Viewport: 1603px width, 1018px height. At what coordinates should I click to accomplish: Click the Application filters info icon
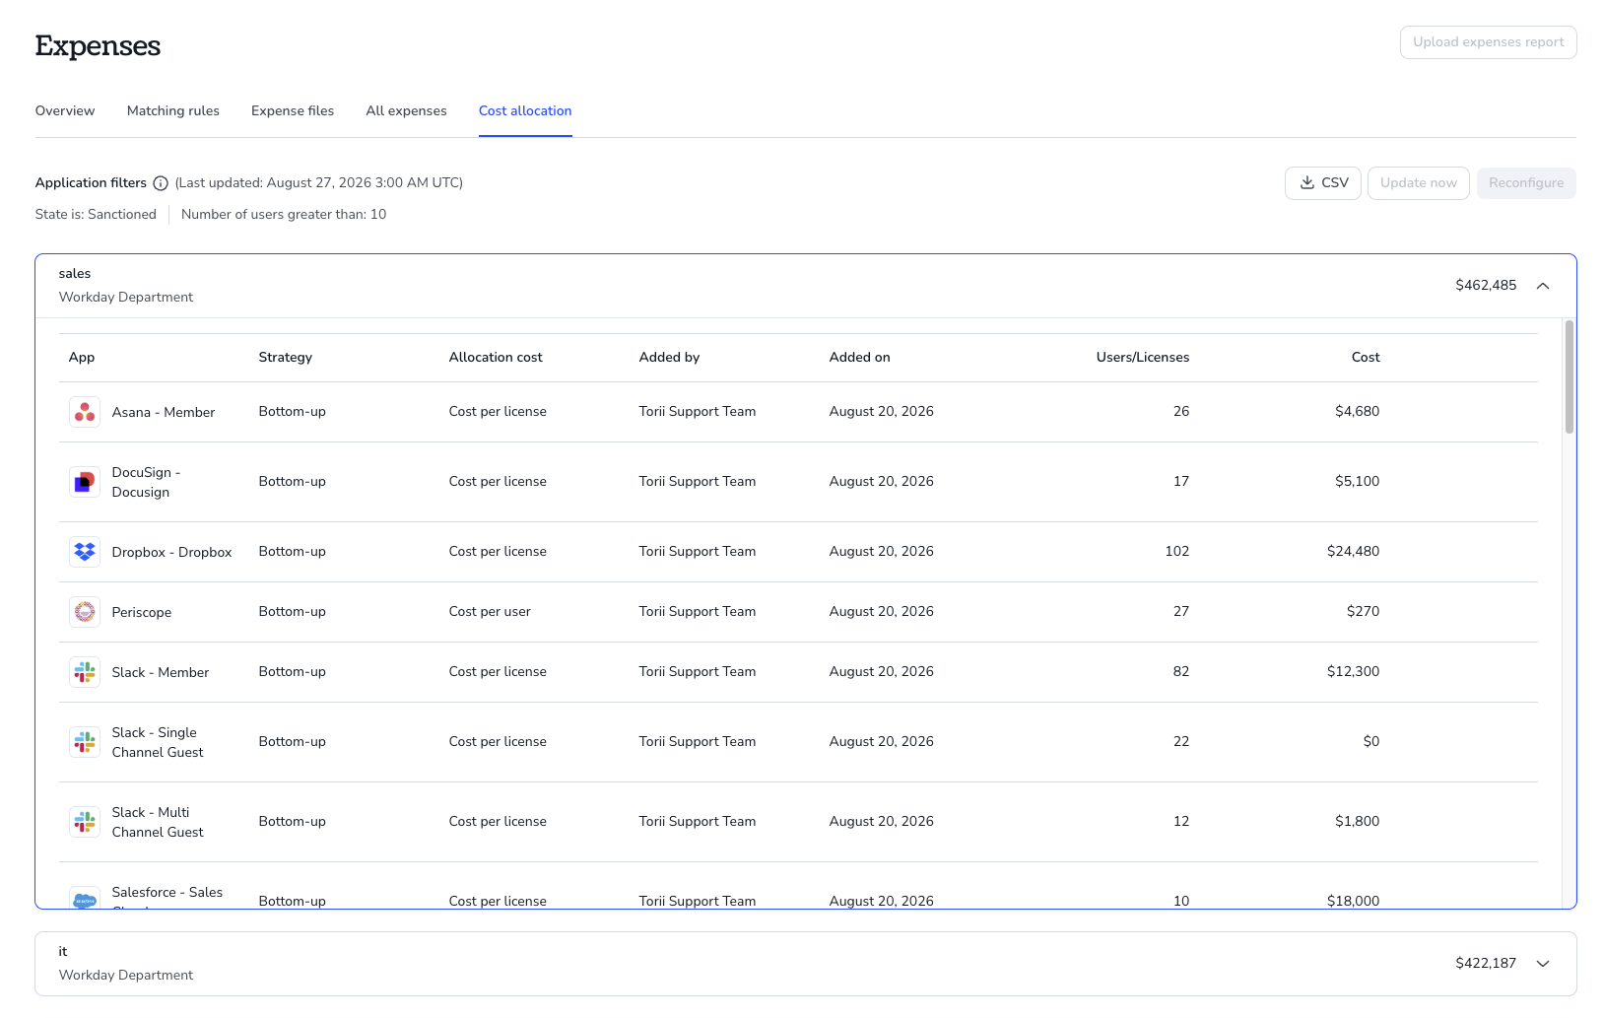pos(161,183)
